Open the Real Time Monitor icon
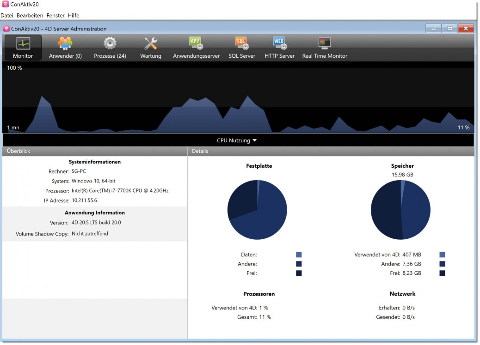This screenshot has width=480, height=345. tap(325, 44)
